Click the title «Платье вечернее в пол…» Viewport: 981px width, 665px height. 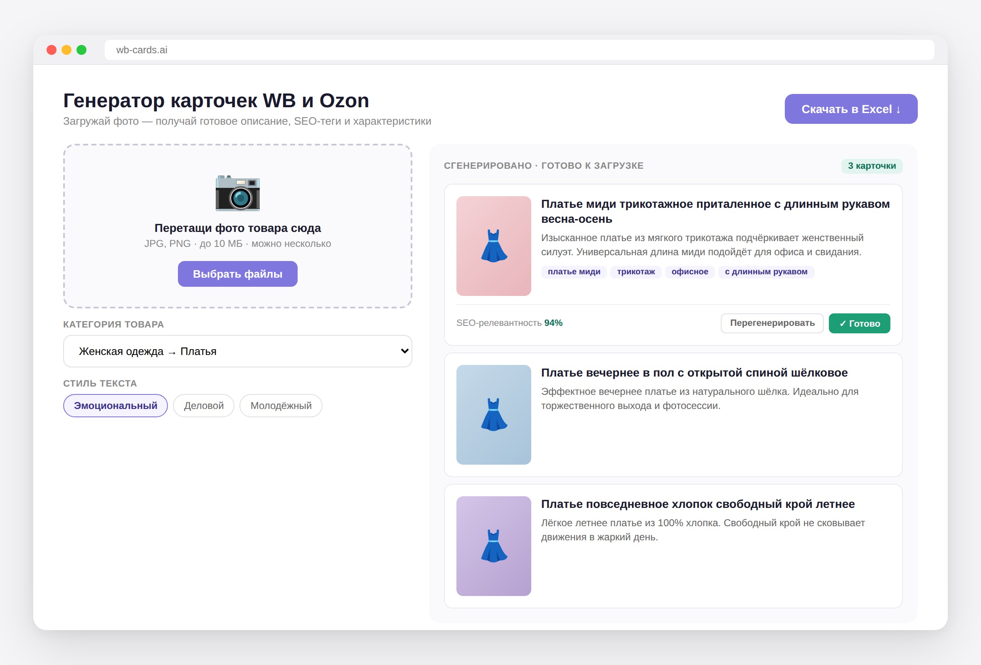click(694, 372)
